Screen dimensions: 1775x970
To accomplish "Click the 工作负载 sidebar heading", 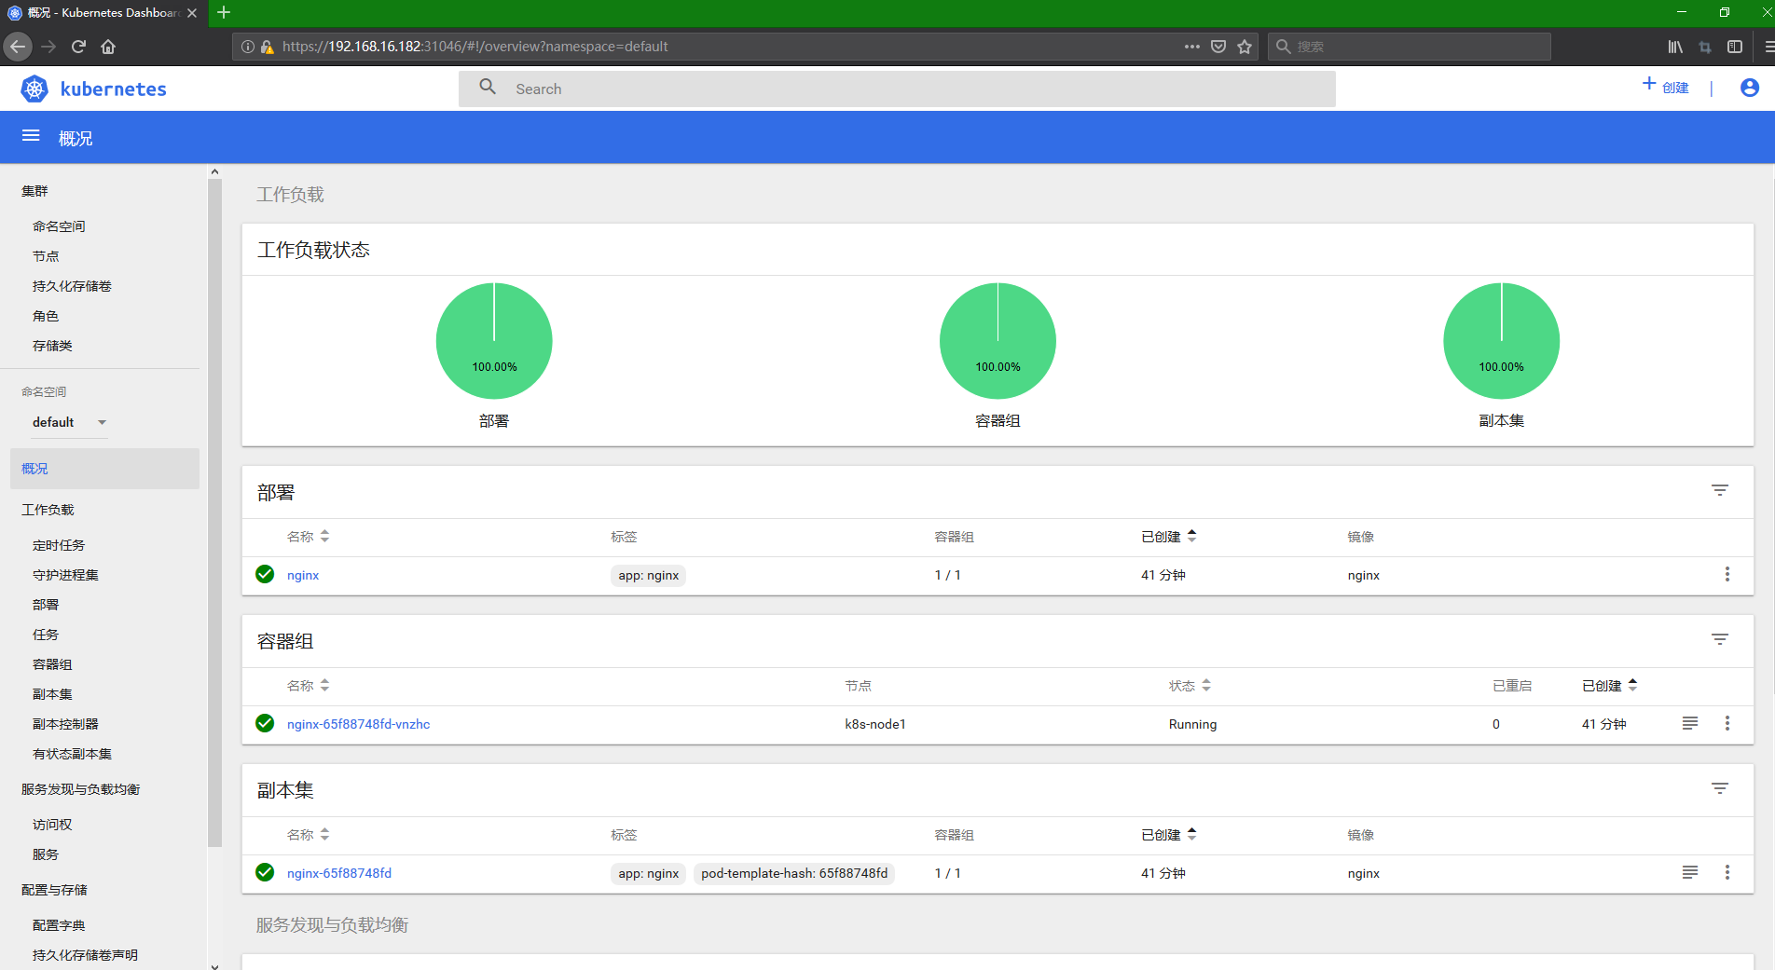I will click(x=48, y=510).
